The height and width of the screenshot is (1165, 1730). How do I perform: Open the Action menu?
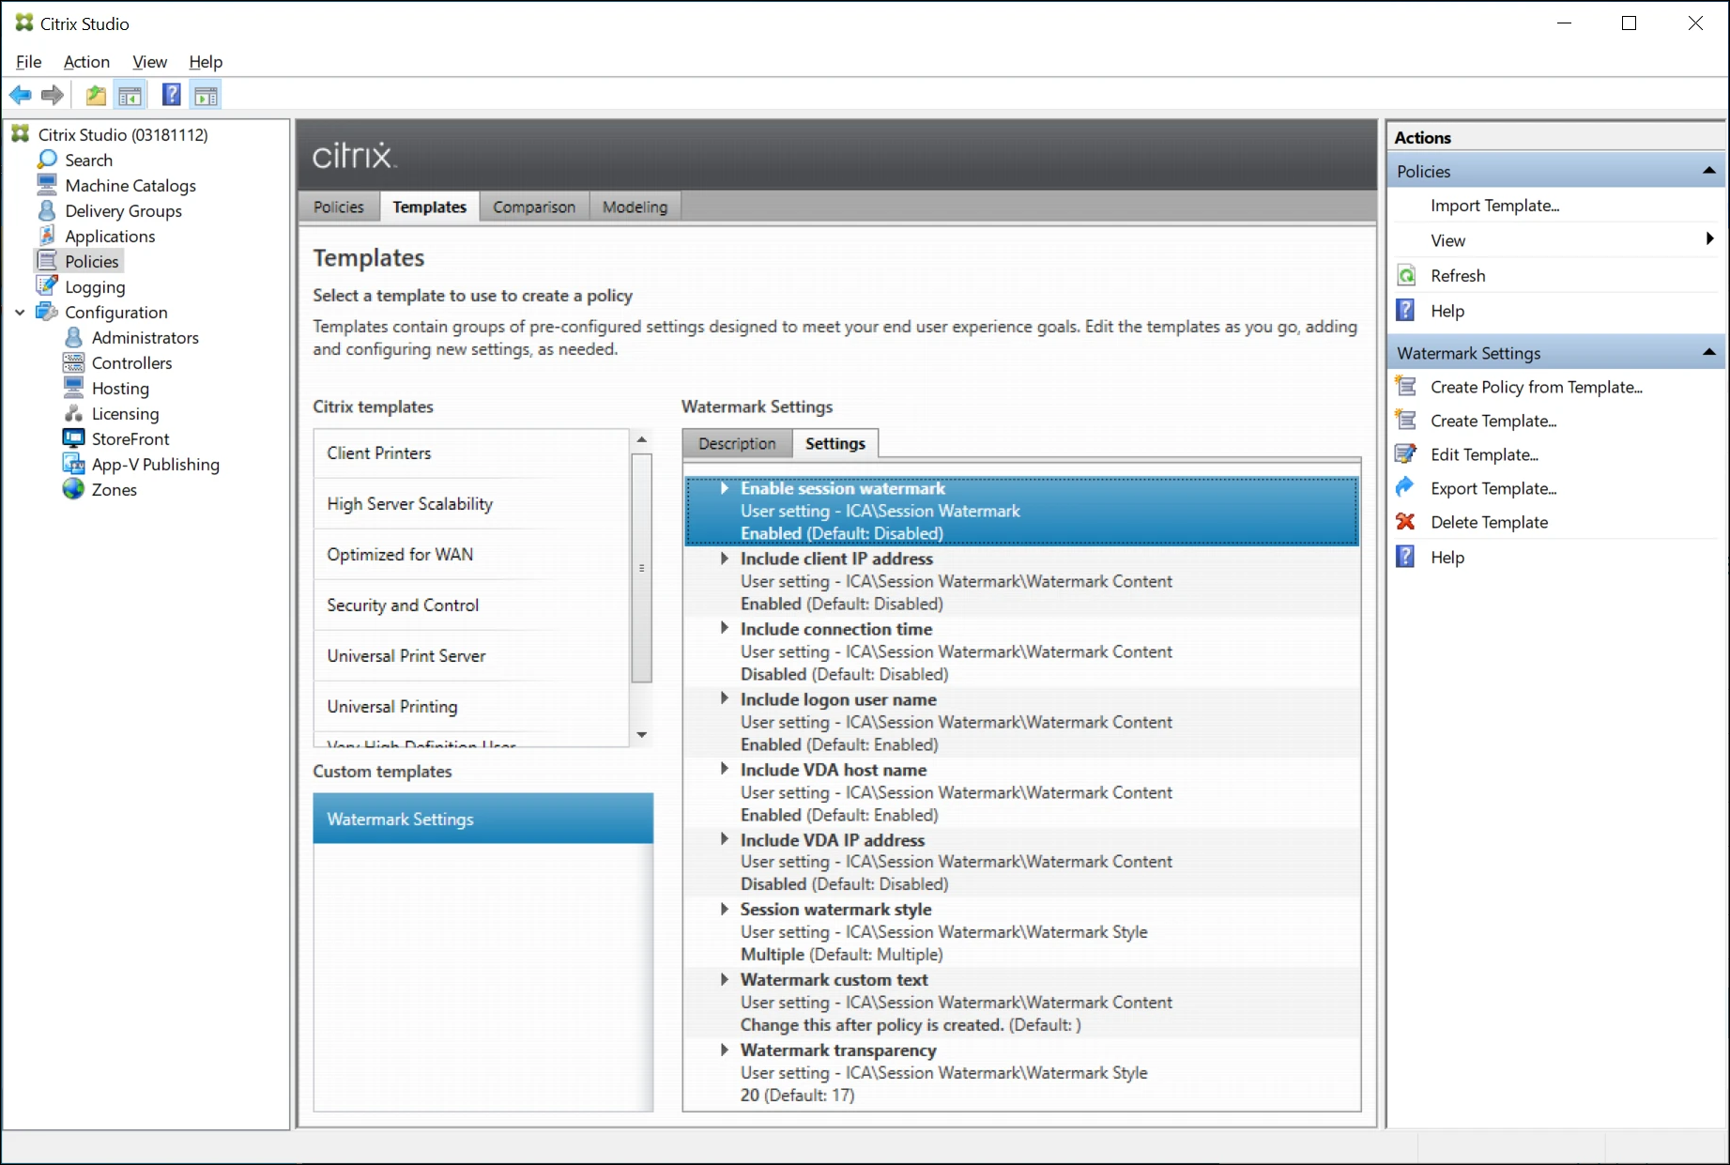click(x=86, y=62)
